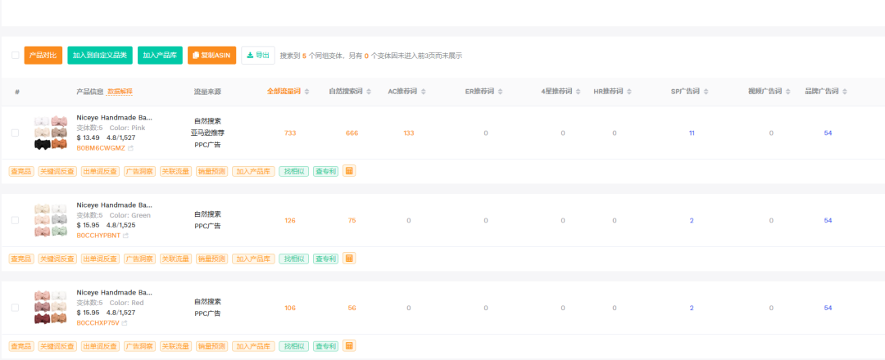Check the Pink variant row checkbox
The width and height of the screenshot is (885, 360).
coord(16,133)
